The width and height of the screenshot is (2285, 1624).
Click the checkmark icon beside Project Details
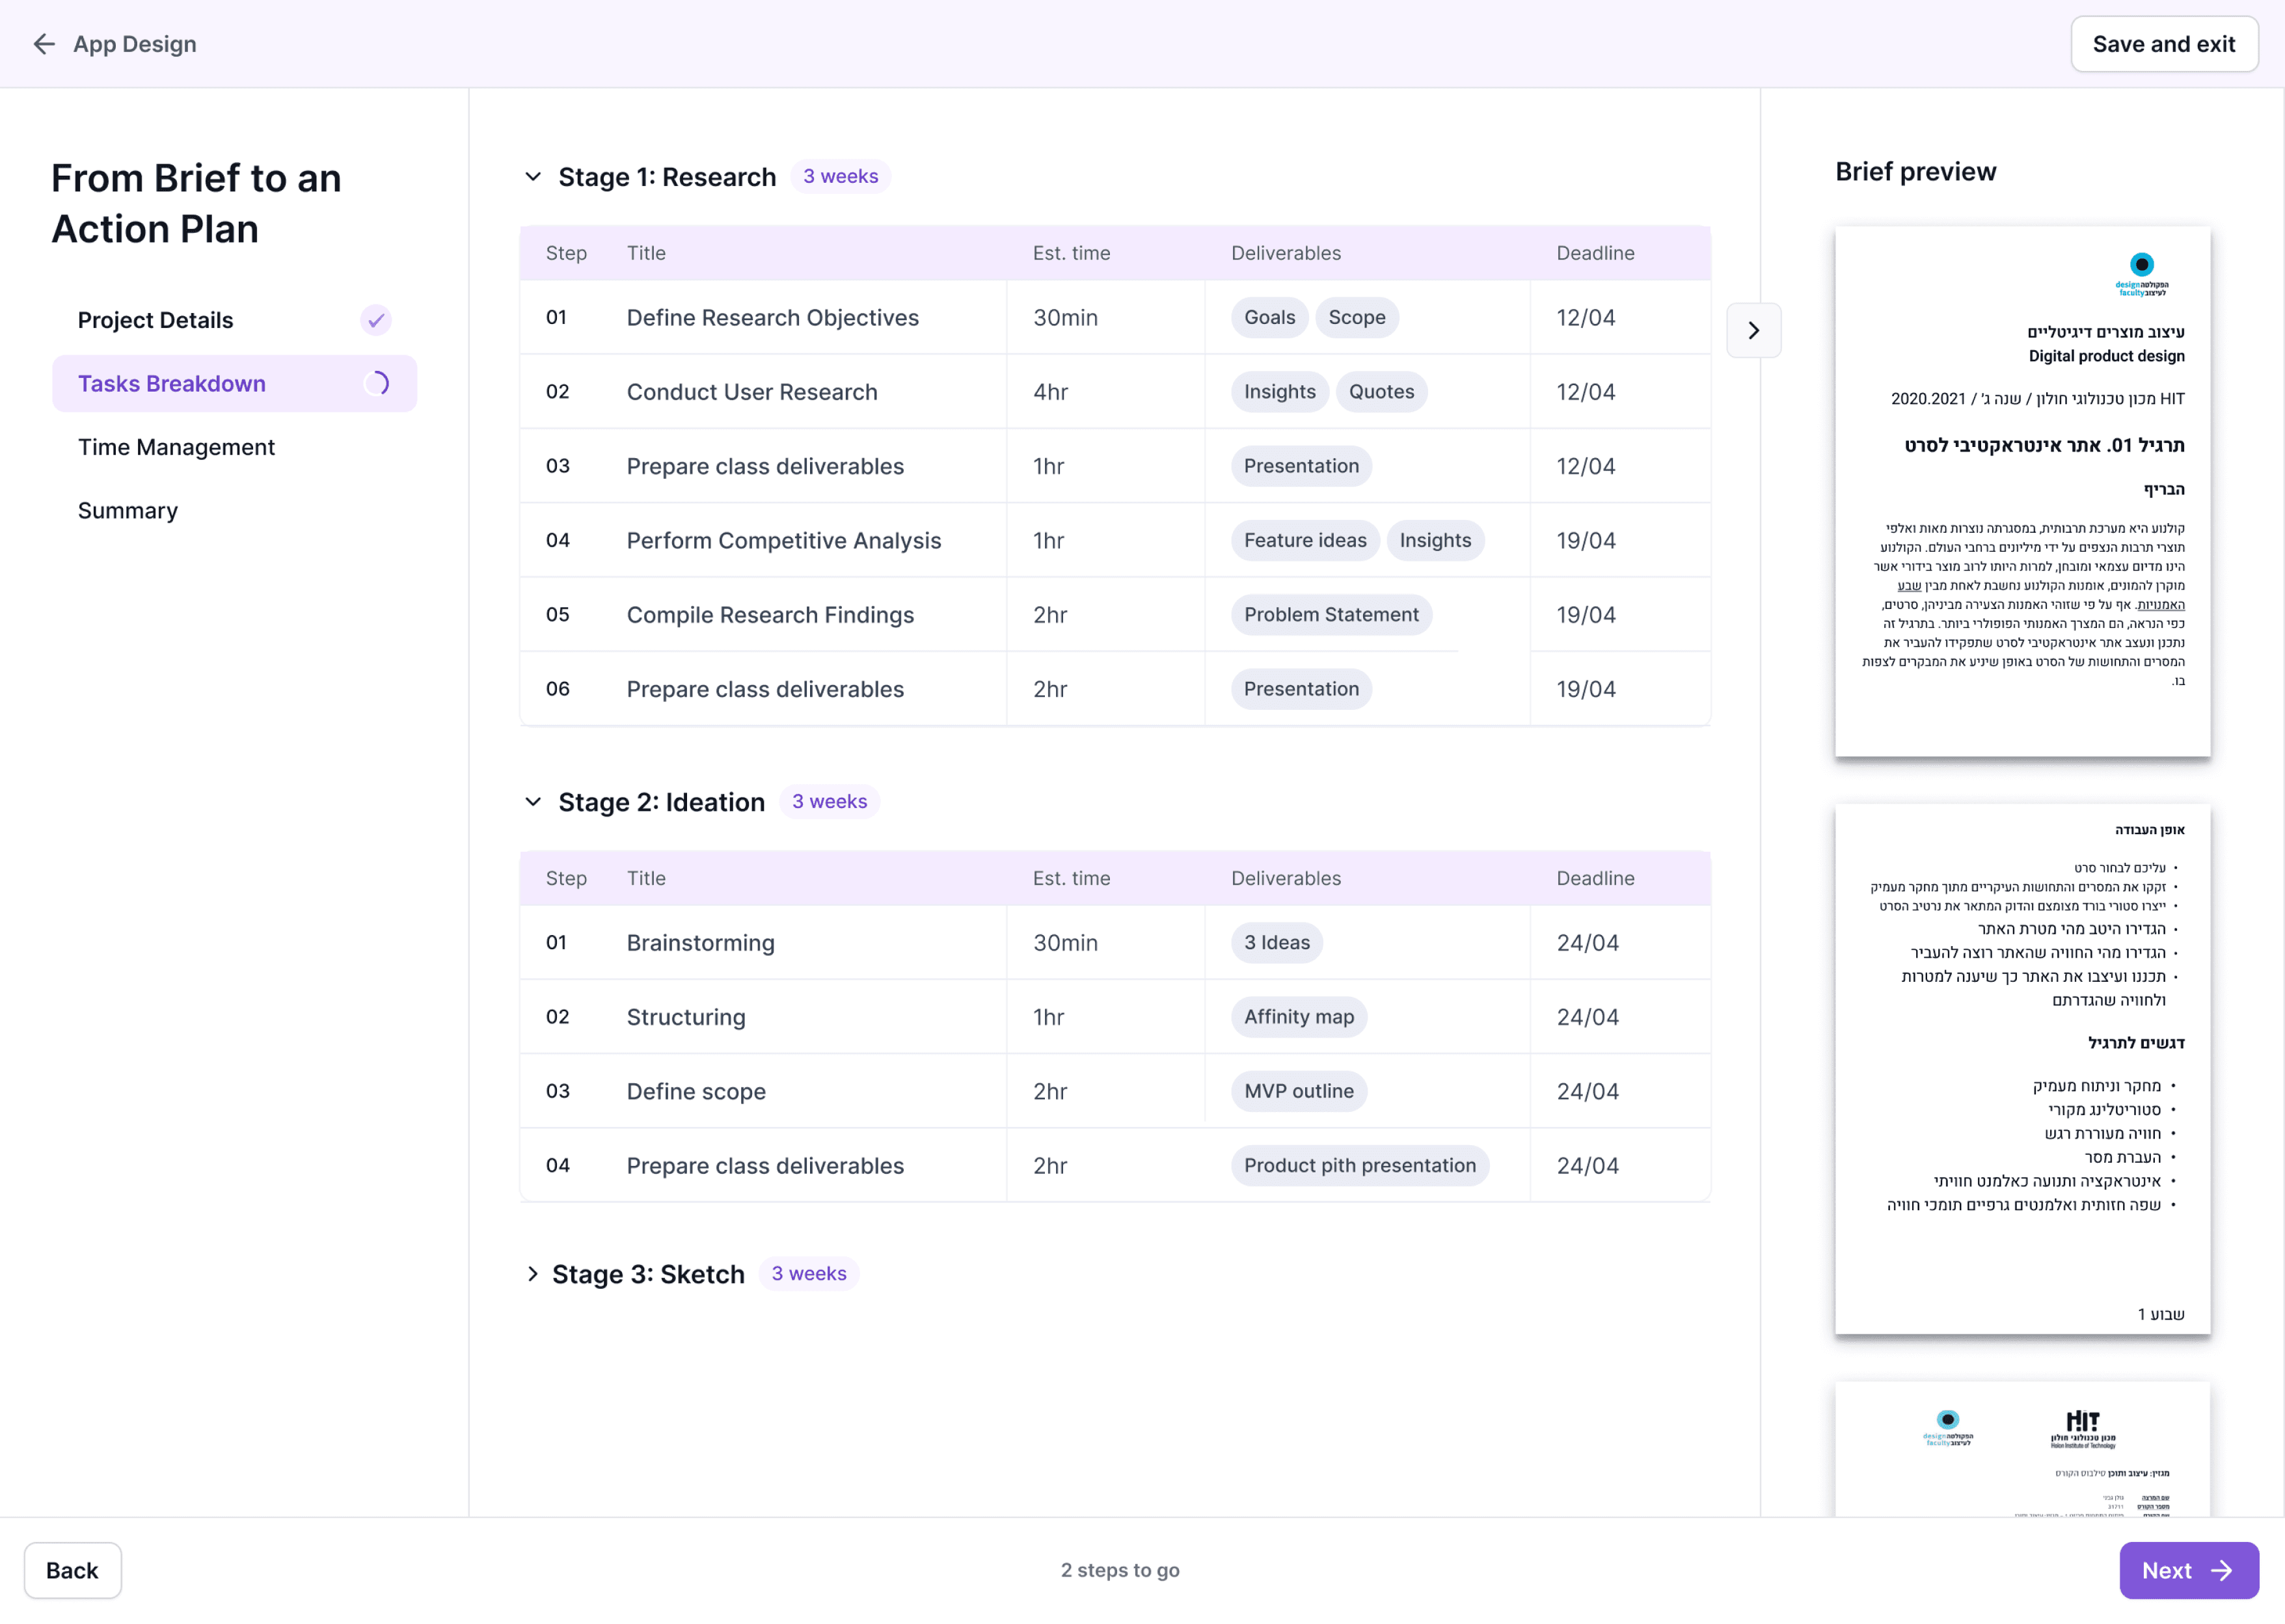376,320
